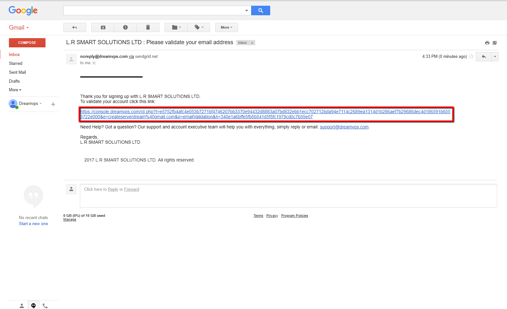Open search options dropdown arrow in search box
This screenshot has width=507, height=309.
tap(246, 10)
